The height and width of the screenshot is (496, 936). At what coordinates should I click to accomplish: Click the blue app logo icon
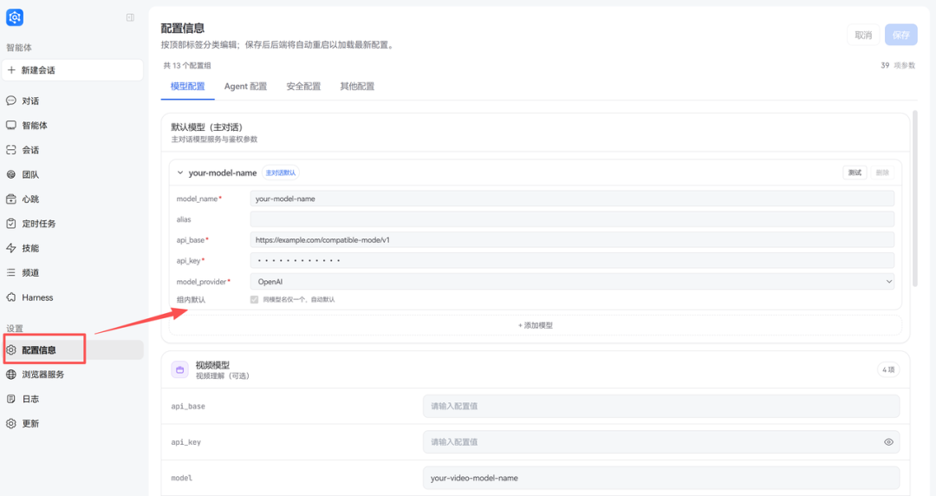coord(15,17)
